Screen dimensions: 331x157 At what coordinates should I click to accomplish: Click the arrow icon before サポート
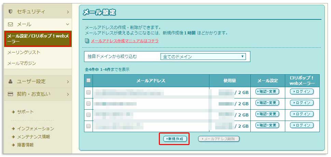[x=14, y=112]
